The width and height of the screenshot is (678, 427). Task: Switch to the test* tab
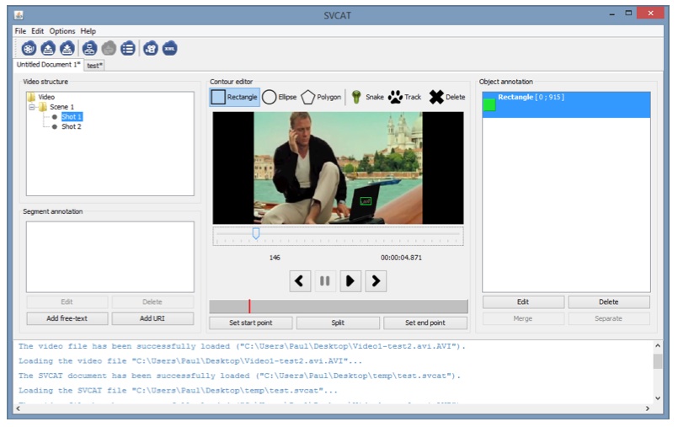(x=94, y=65)
